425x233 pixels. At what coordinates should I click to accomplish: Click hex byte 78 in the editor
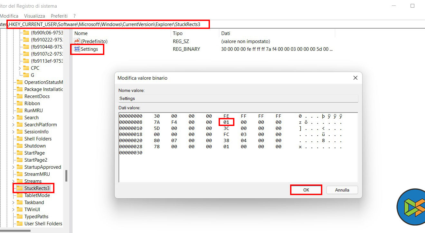click(157, 147)
